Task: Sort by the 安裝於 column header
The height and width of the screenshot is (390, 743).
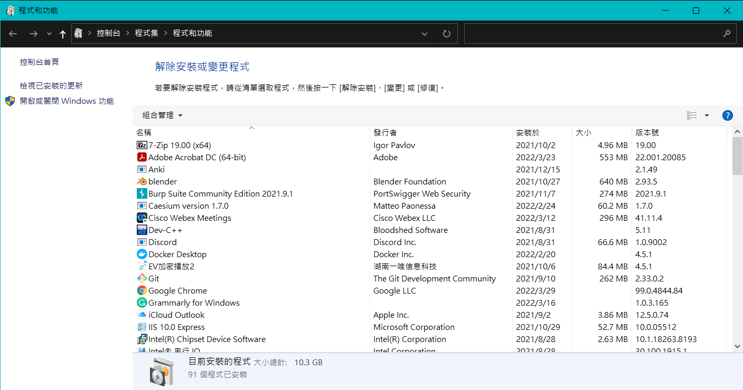Action: [x=542, y=132]
